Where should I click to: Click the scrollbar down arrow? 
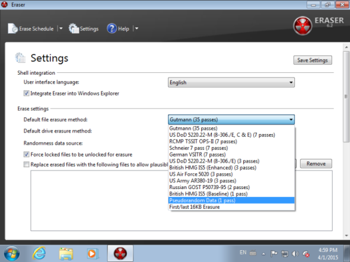(346, 235)
